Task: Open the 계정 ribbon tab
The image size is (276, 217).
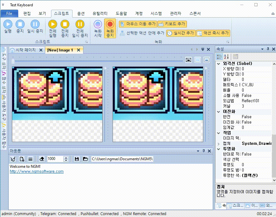Action: click(x=139, y=13)
